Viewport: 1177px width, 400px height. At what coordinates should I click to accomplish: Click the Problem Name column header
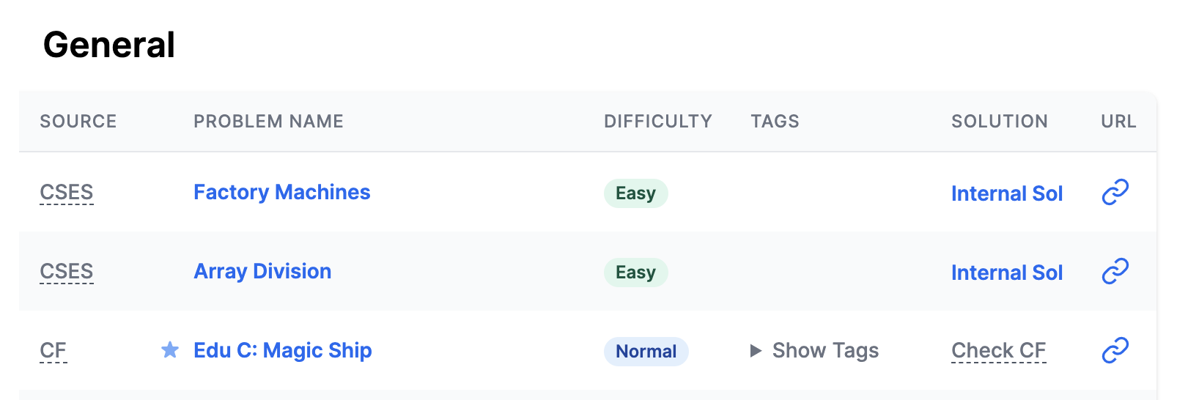(268, 122)
